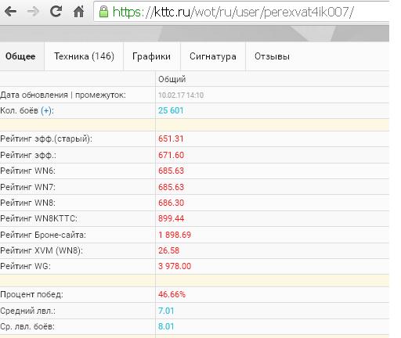
Task: Click the battle count value 25 601
Action: coord(171,110)
